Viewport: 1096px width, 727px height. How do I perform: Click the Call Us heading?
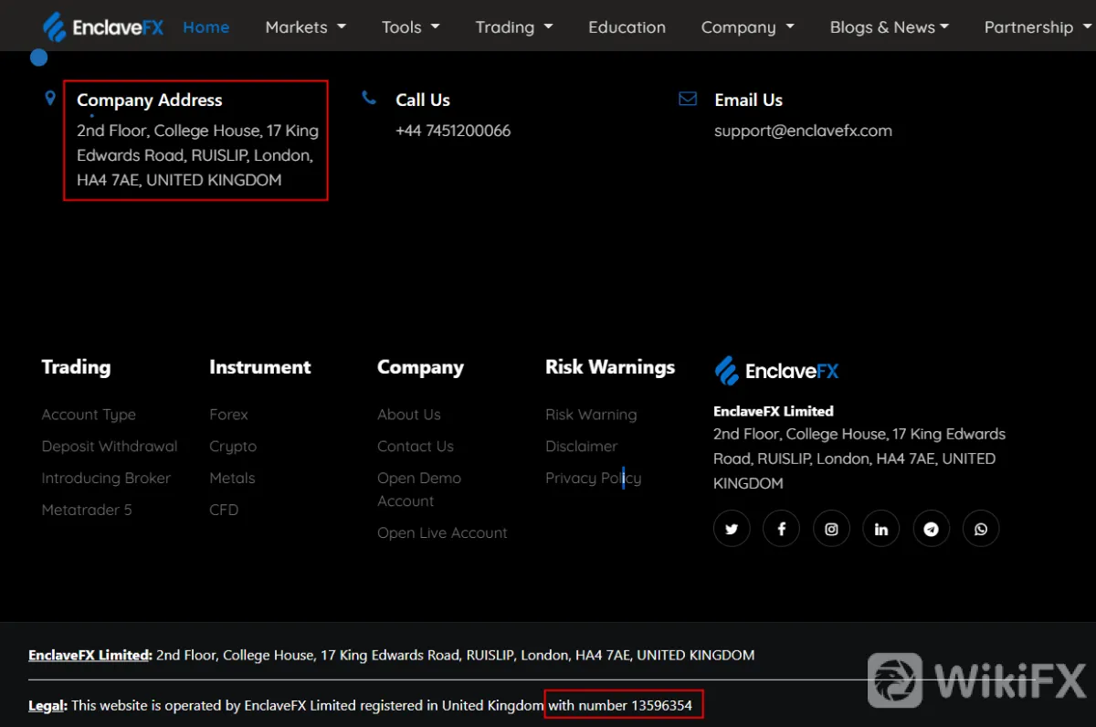[x=423, y=100]
